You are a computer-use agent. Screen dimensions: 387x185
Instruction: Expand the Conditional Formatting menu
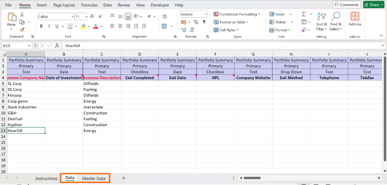(x=237, y=14)
